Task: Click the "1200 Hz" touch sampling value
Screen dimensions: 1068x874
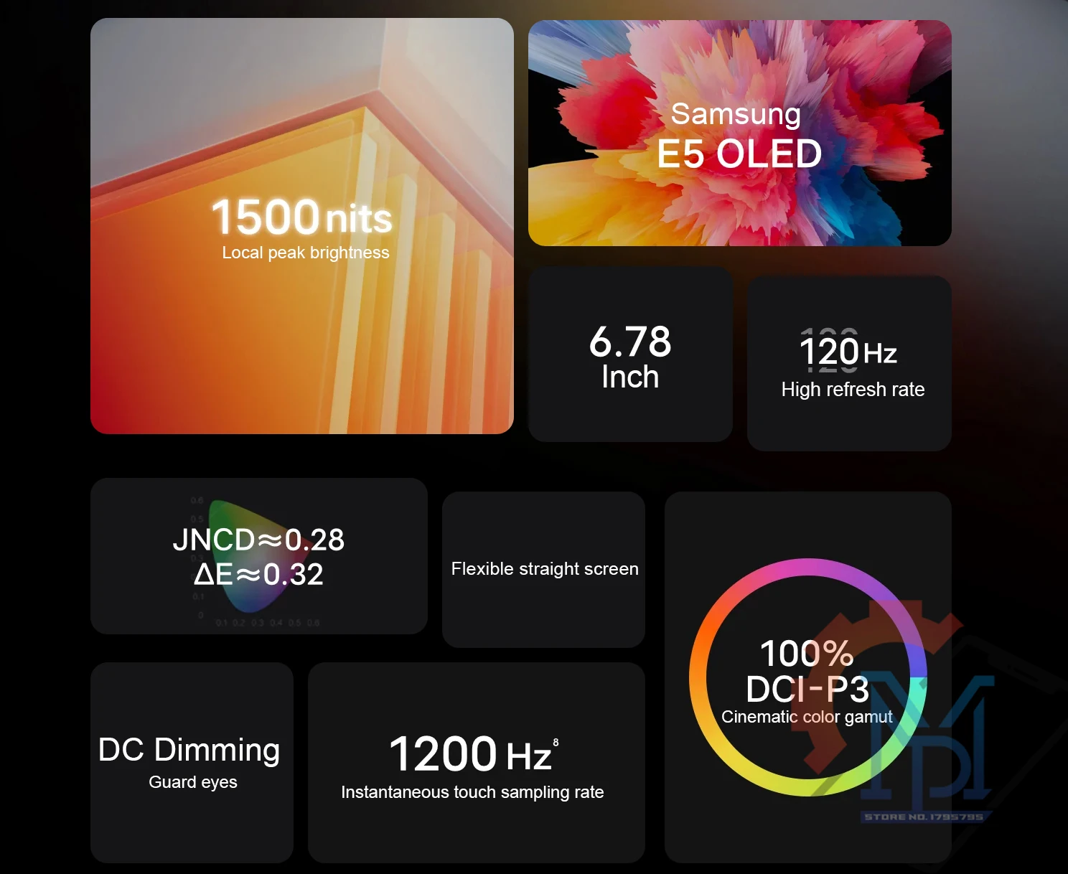Action: (x=470, y=755)
